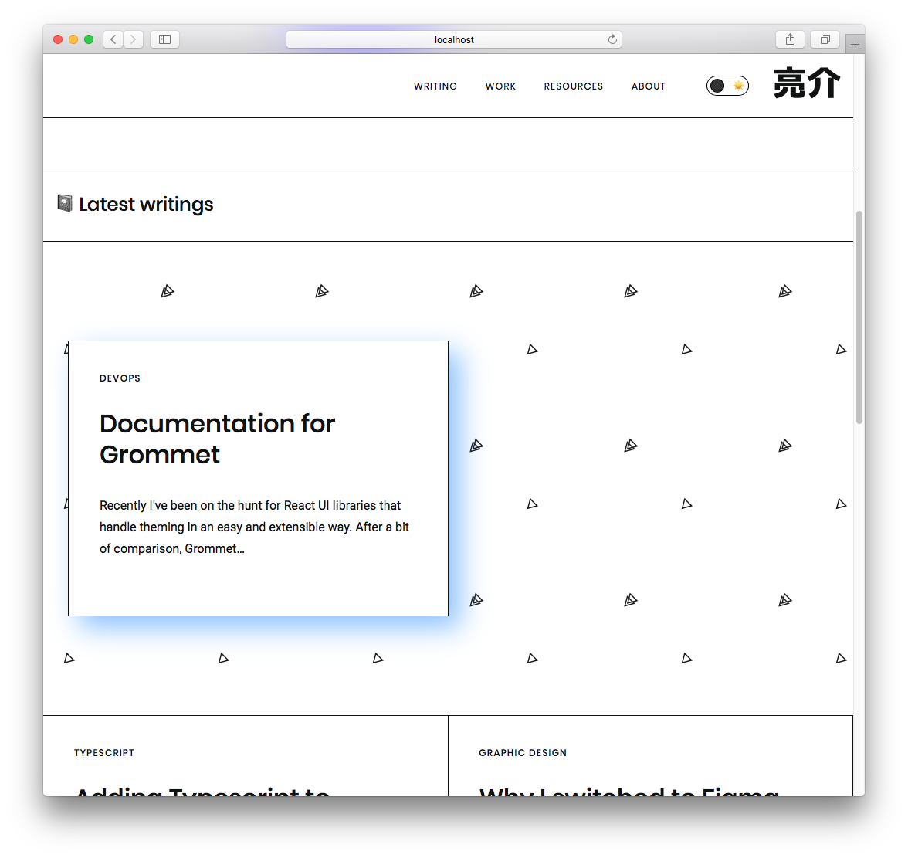Toggle the Safari sidebar button
The width and height of the screenshot is (908, 858).
[x=164, y=39]
